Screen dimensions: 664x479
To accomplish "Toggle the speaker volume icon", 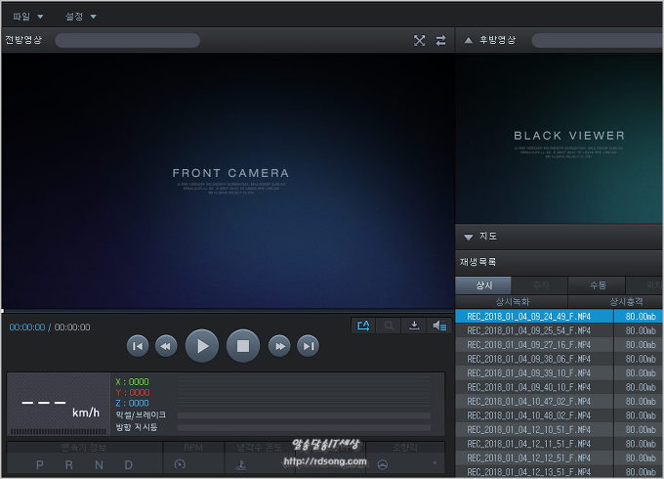I will (x=438, y=326).
